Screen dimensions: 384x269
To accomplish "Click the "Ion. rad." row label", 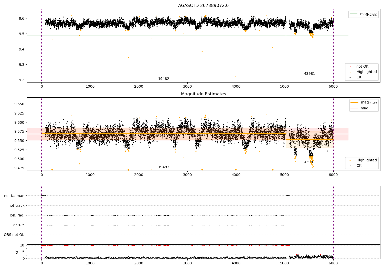I will [x=17, y=215].
